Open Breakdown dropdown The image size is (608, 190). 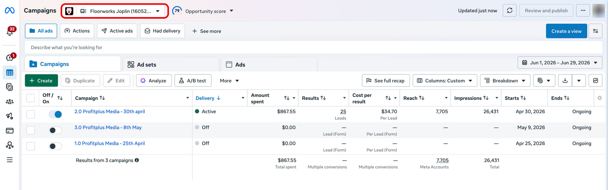click(505, 81)
